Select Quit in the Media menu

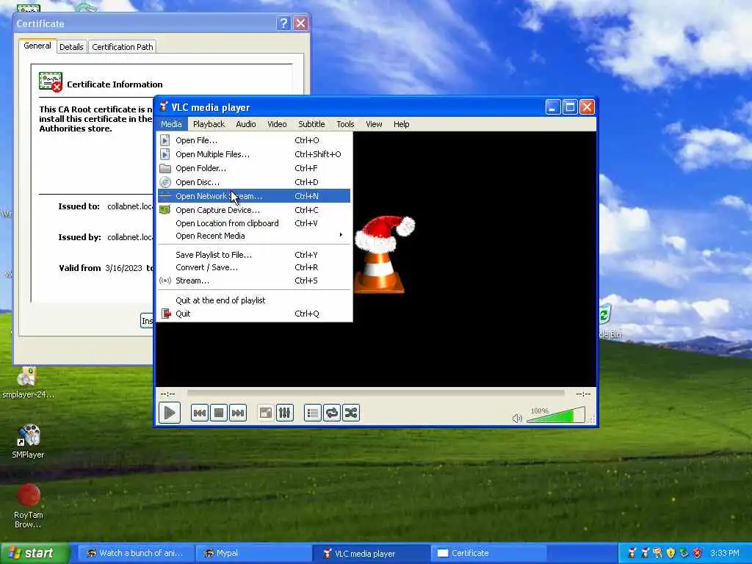[x=254, y=314]
